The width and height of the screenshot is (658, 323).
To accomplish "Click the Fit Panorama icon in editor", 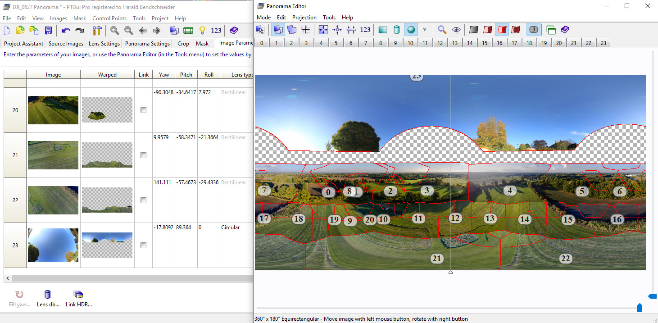I will (323, 30).
